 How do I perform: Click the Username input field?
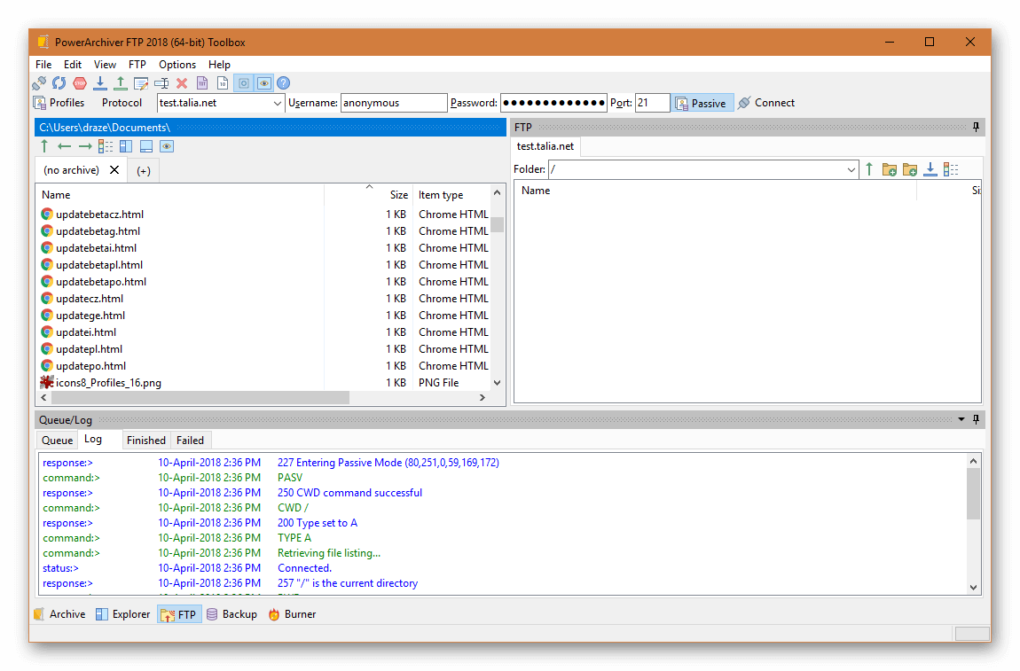[394, 103]
